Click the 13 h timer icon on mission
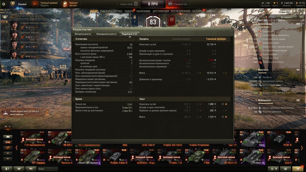Viewport: 306px width, 172px height. [x=47, y=112]
